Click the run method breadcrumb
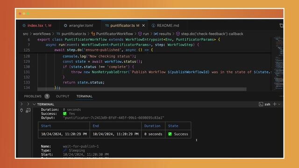Screen dimensions: 299x168 [x=146, y=34]
